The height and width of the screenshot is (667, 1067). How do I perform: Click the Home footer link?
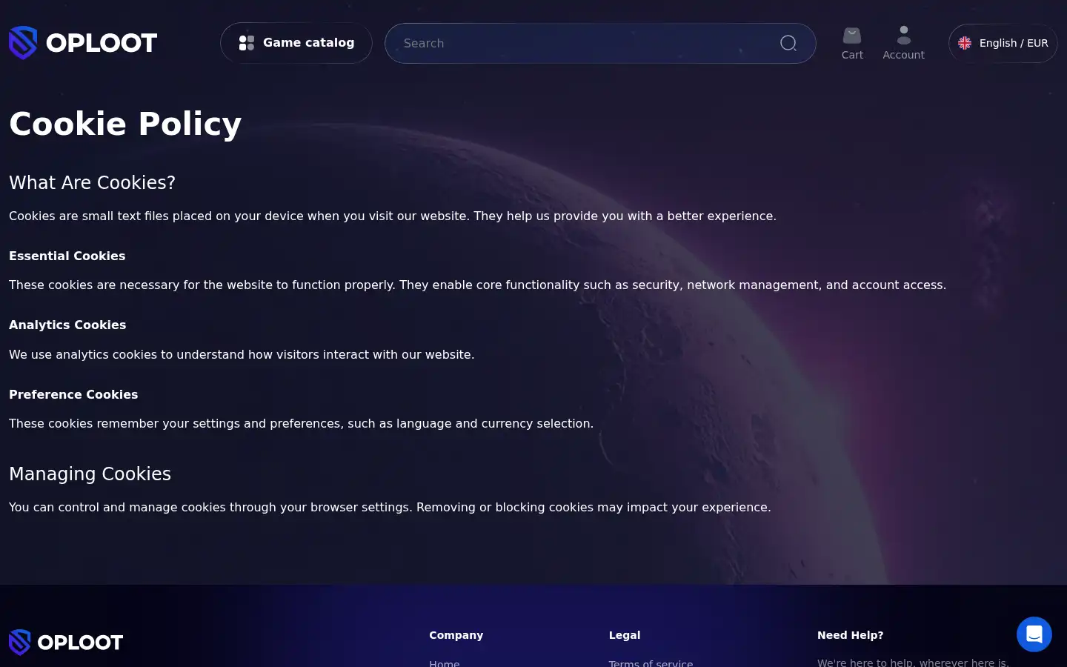click(x=445, y=663)
